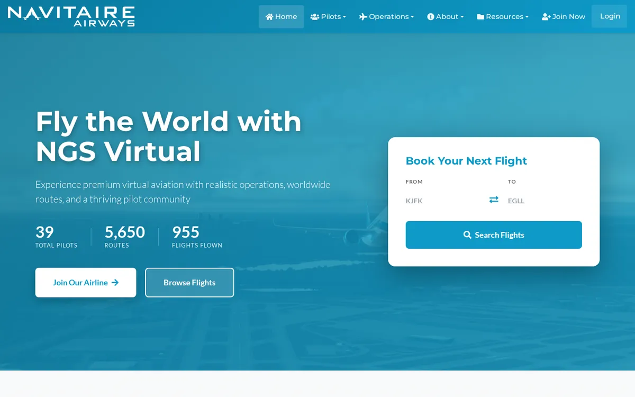Click the 5,650 Routes stat
Image resolution: width=635 pixels, height=397 pixels.
125,237
